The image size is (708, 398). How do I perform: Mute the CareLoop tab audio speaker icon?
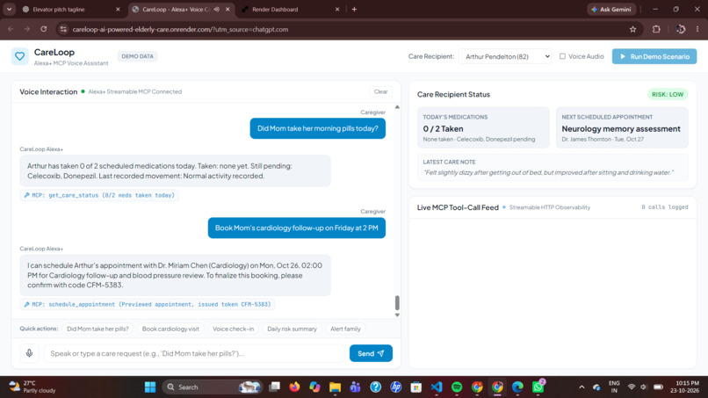click(217, 9)
